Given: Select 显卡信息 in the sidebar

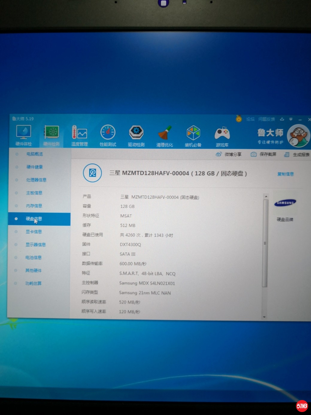Looking at the screenshot, I should [x=34, y=231].
